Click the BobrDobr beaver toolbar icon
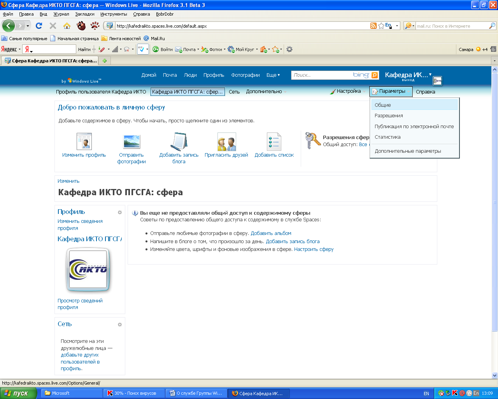 (81, 26)
